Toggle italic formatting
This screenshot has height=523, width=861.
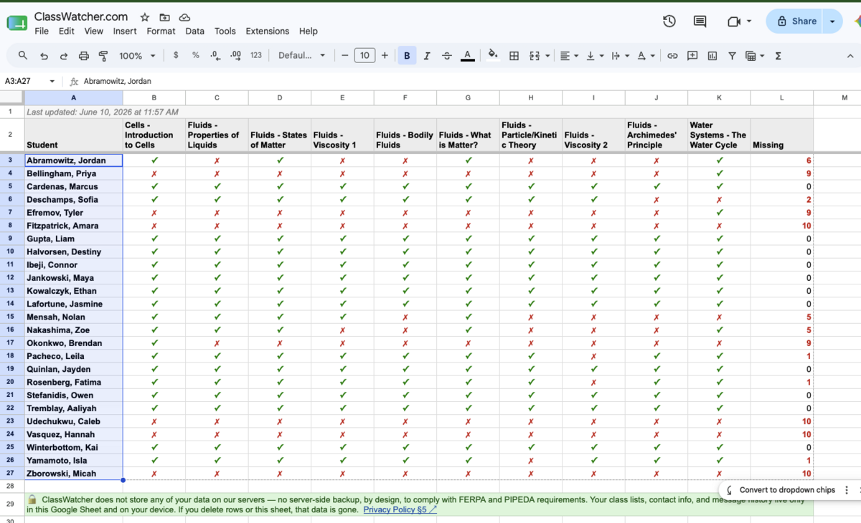click(x=427, y=55)
